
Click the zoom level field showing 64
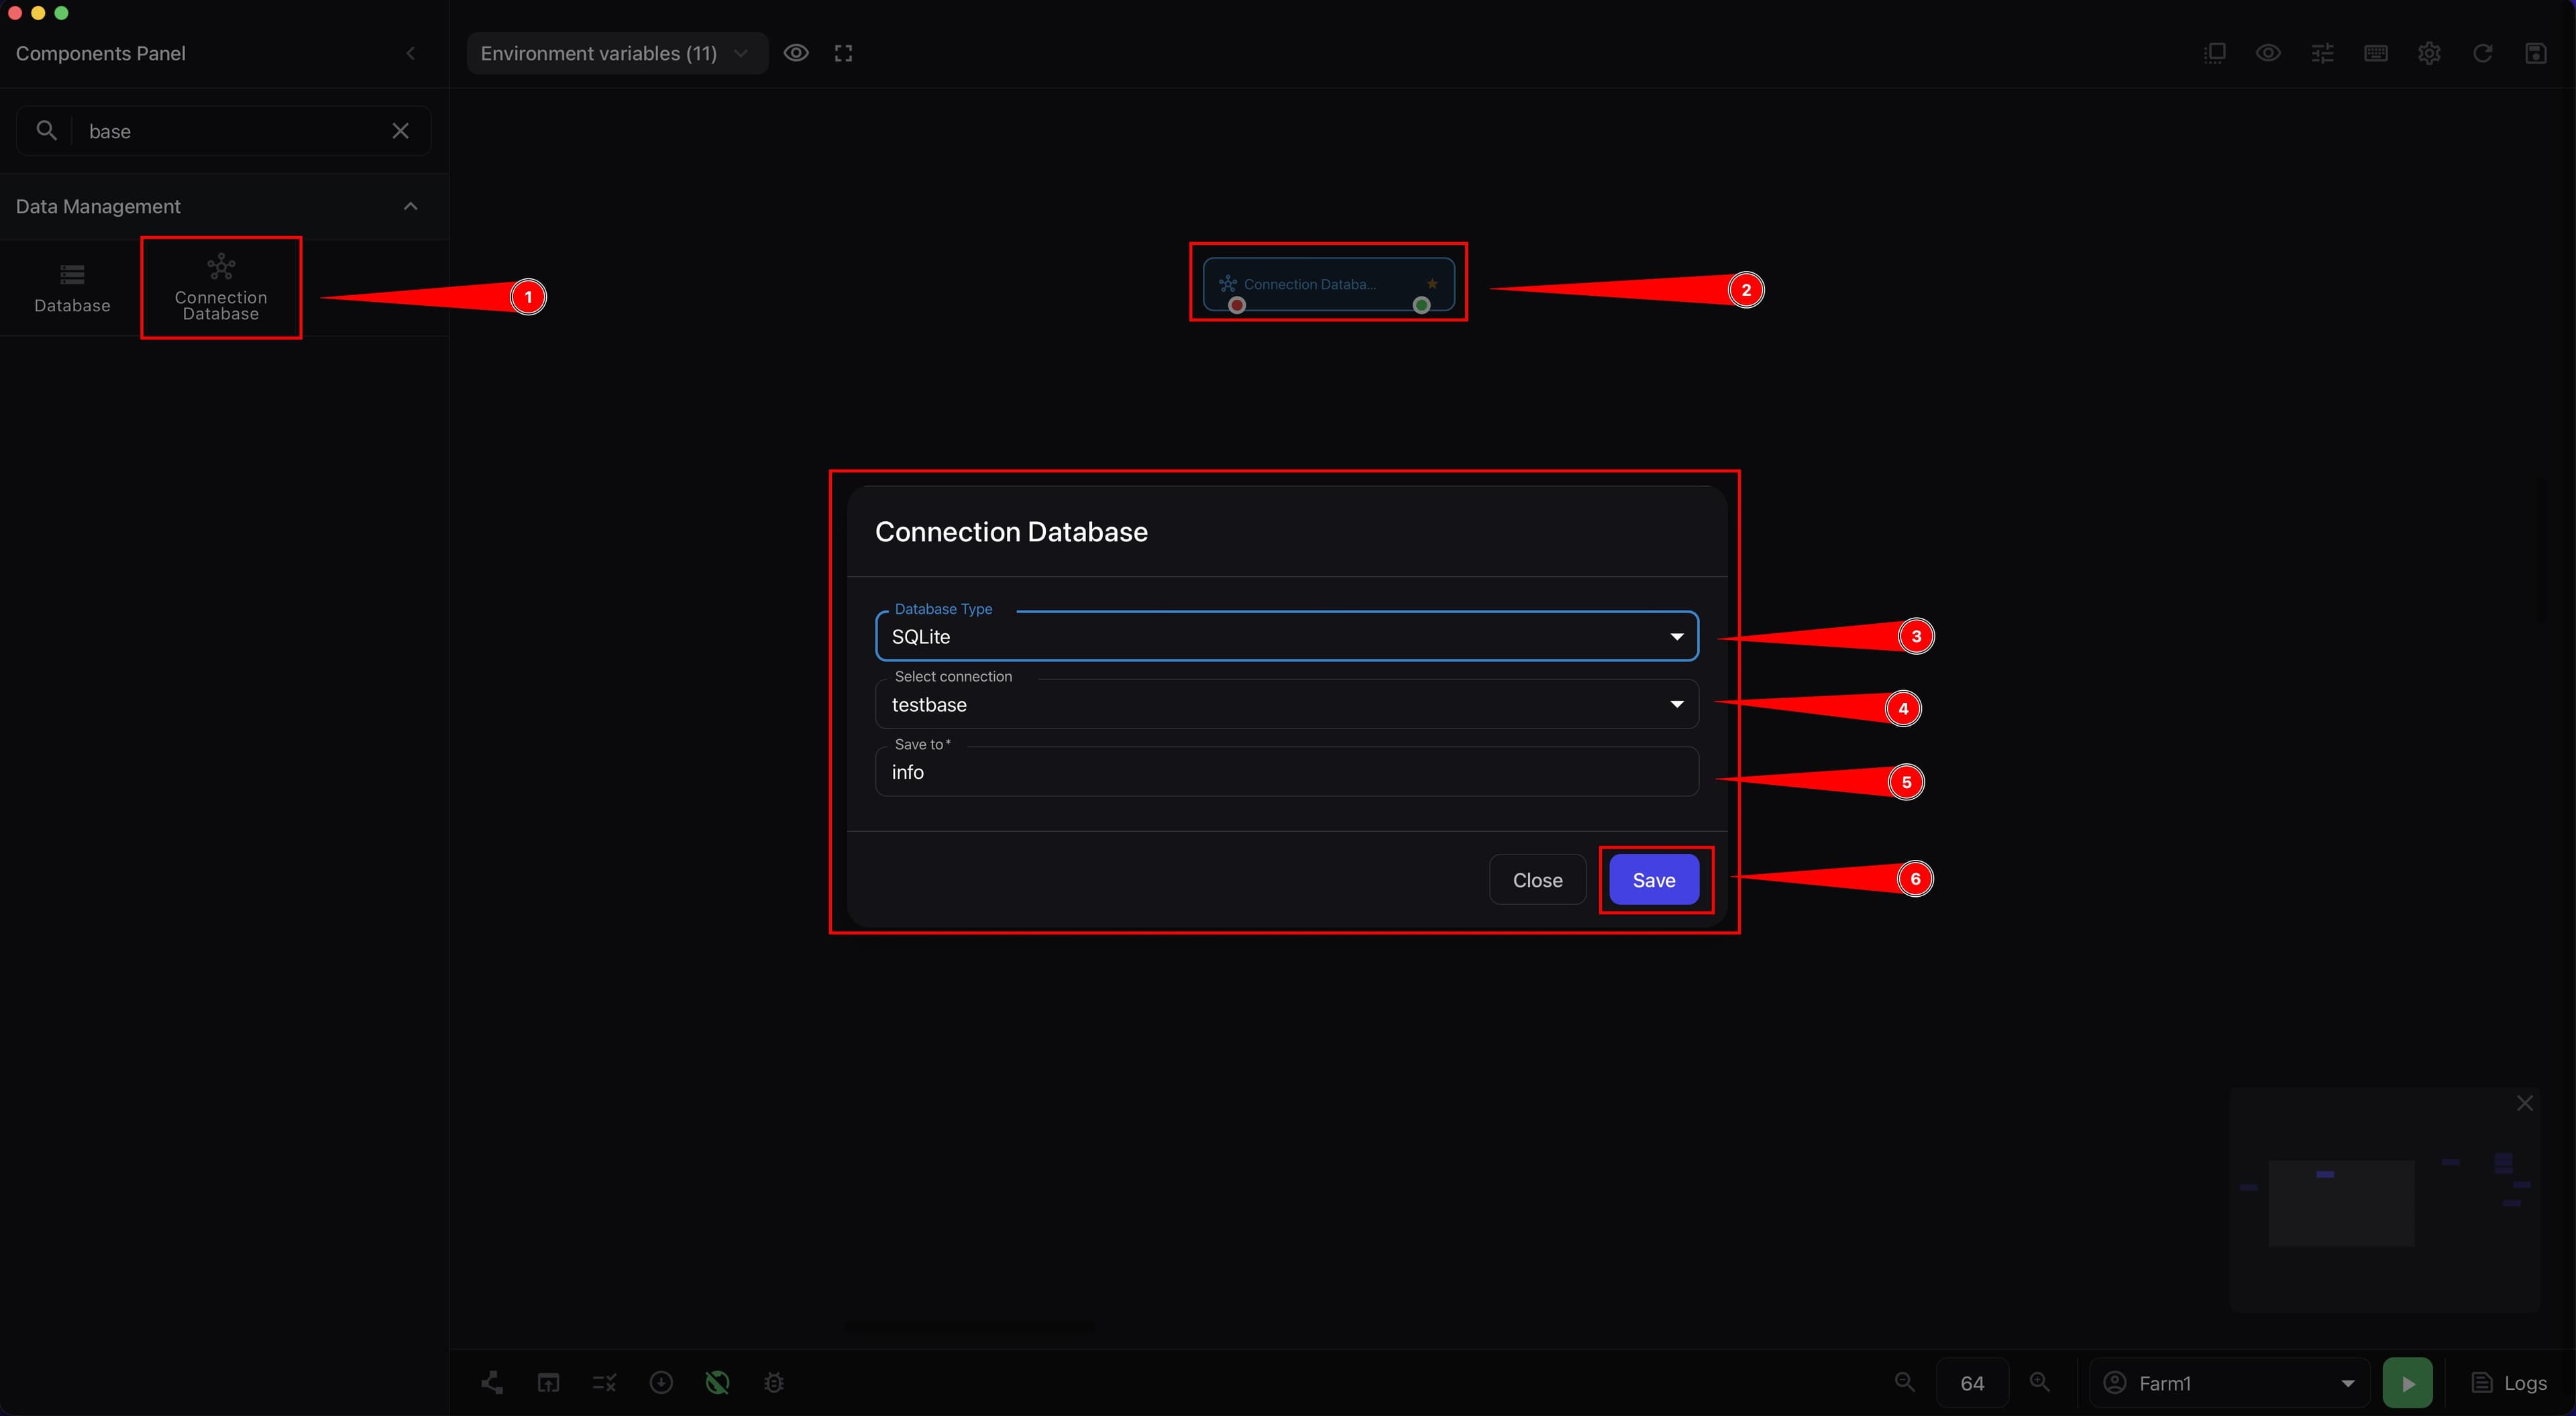[x=1972, y=1383]
